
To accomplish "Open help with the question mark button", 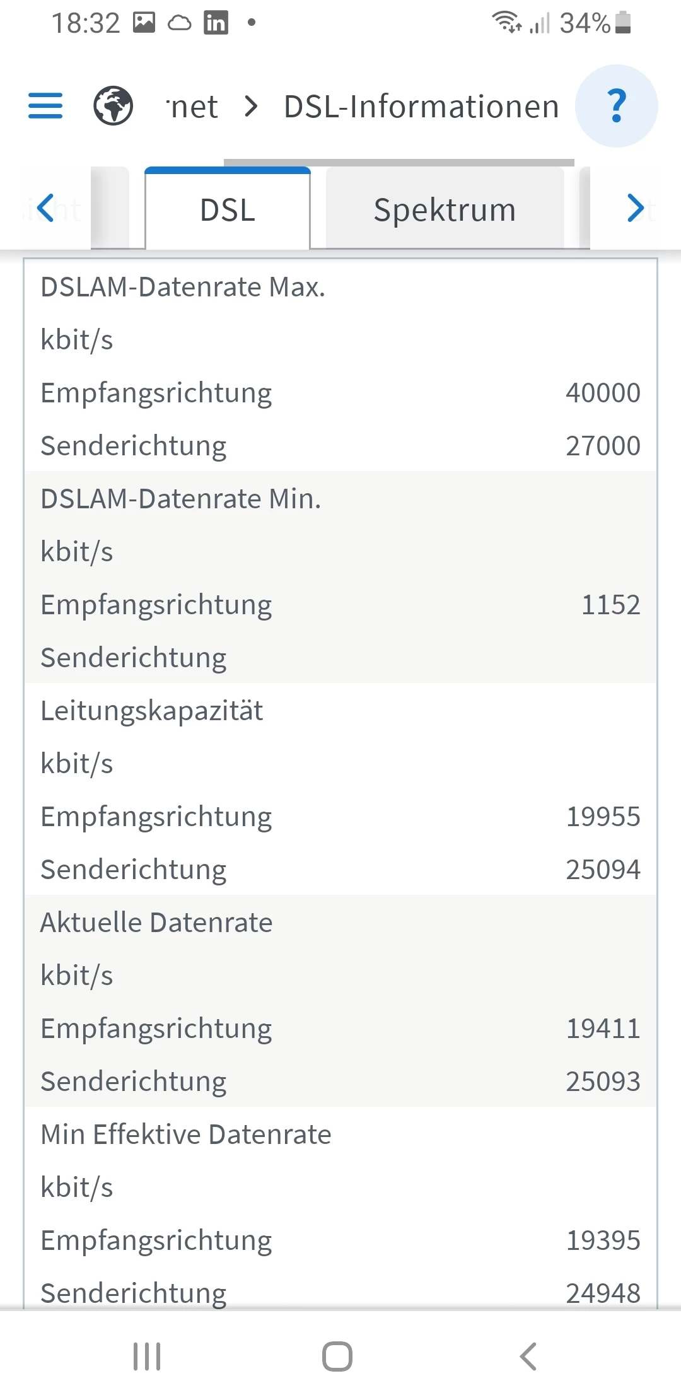I will point(617,106).
